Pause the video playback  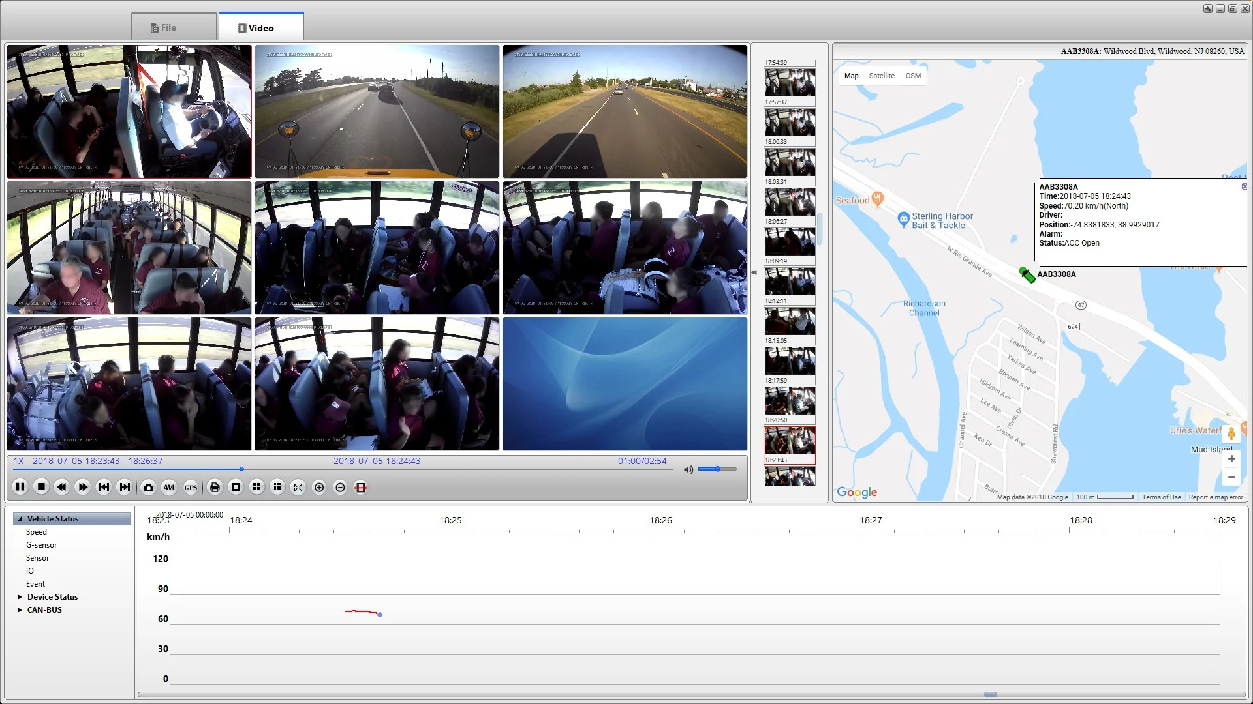pos(20,487)
